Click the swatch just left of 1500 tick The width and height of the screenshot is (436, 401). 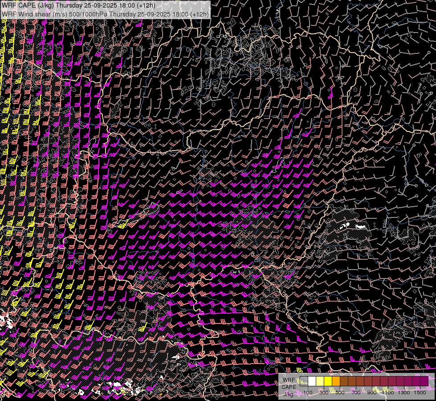(416, 381)
